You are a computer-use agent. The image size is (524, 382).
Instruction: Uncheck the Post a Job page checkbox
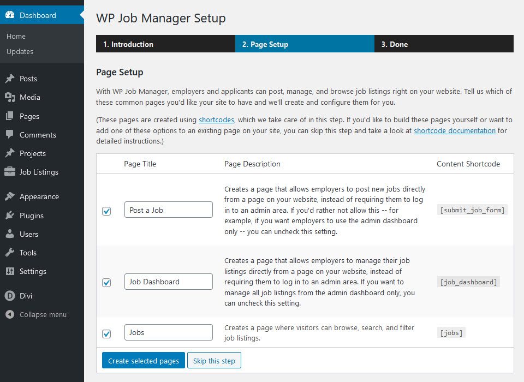106,210
